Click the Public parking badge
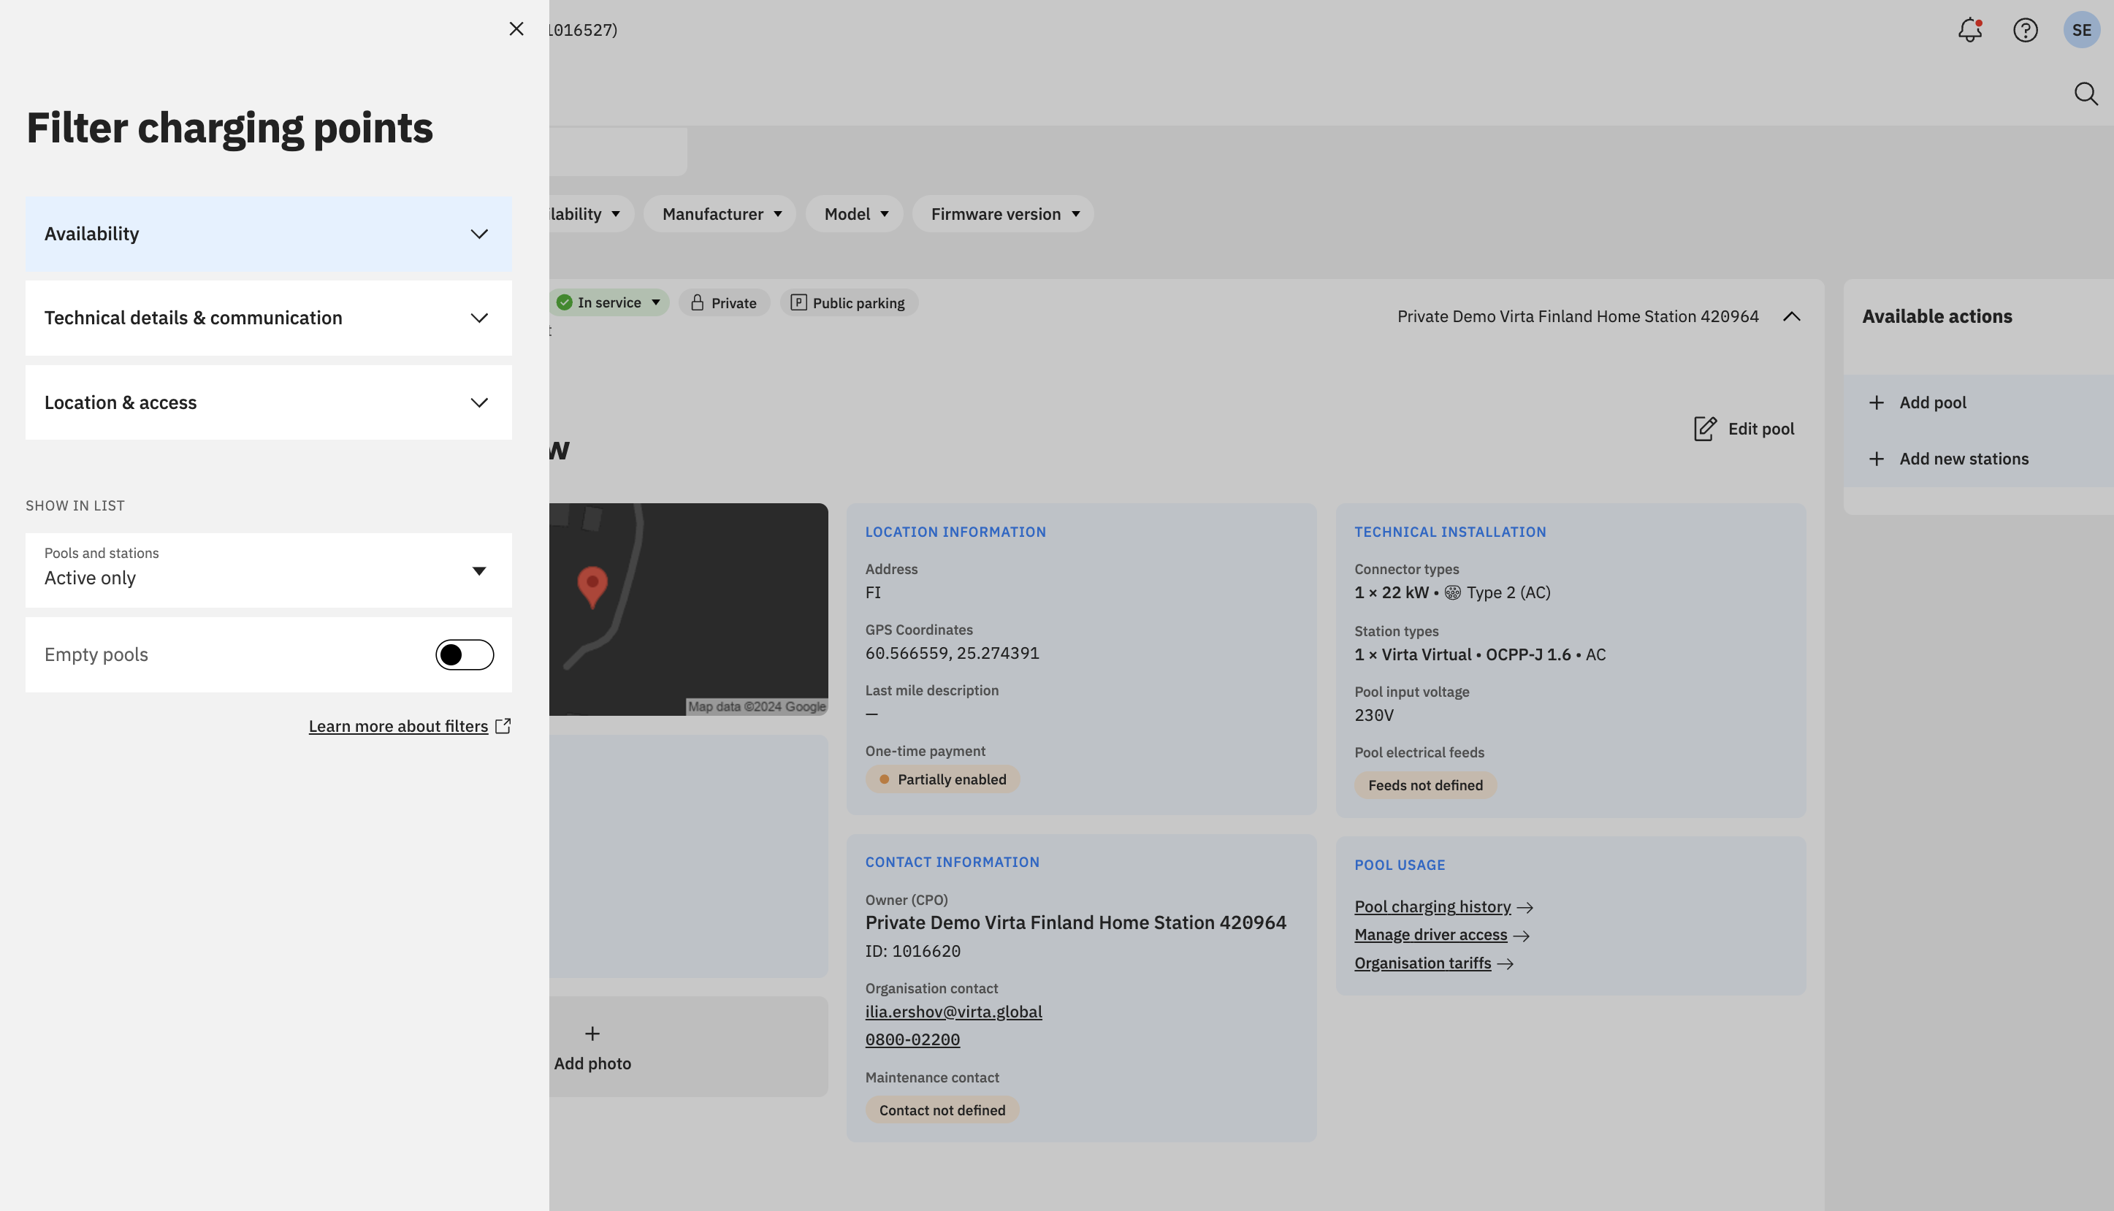2114x1211 pixels. (849, 302)
